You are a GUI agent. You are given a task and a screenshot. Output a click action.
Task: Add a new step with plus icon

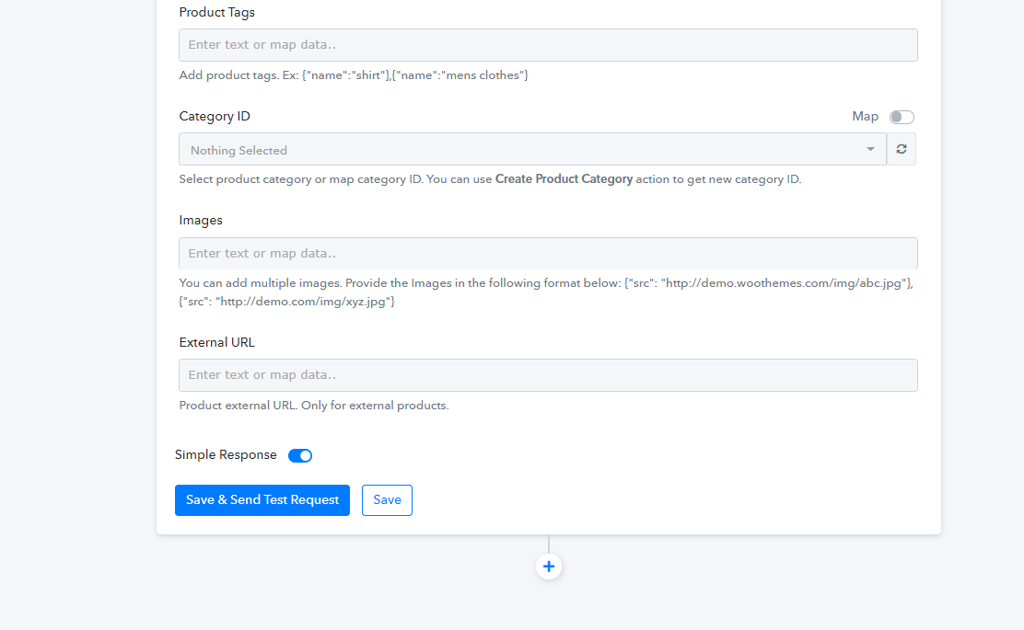[x=549, y=567]
